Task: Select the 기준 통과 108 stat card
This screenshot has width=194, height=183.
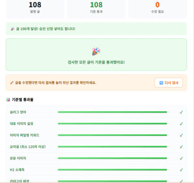Action: (96, 9)
